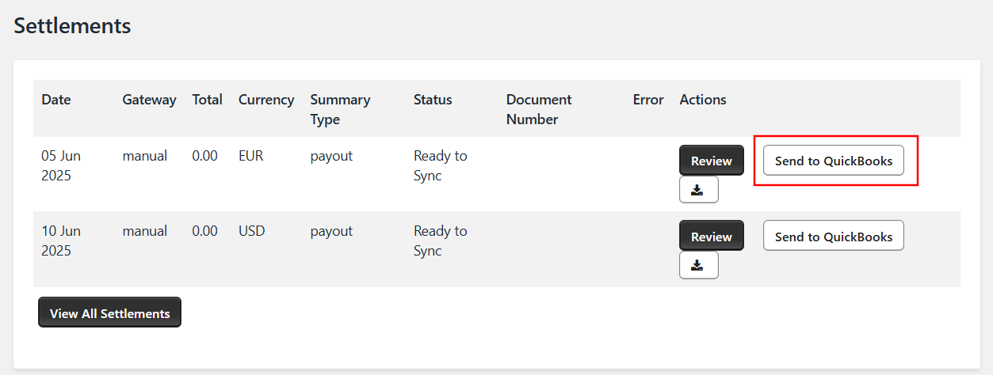The width and height of the screenshot is (993, 375).
Task: Select the Summary Type column header
Action: (x=340, y=109)
